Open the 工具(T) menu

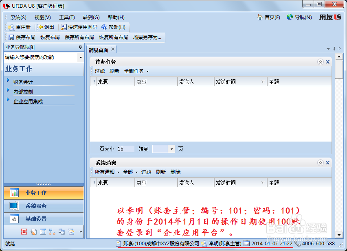point(67,17)
